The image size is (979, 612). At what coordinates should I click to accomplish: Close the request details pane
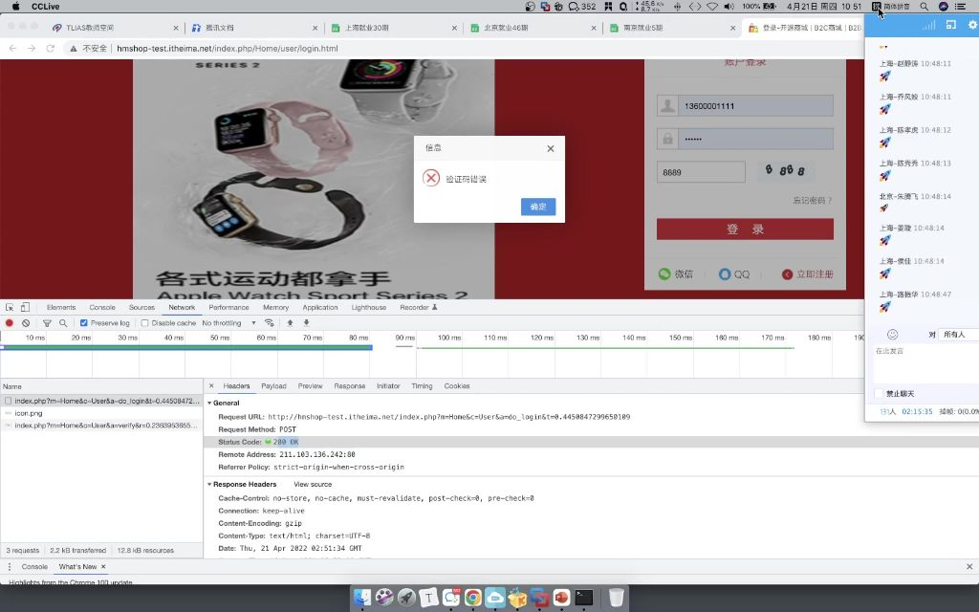click(211, 386)
